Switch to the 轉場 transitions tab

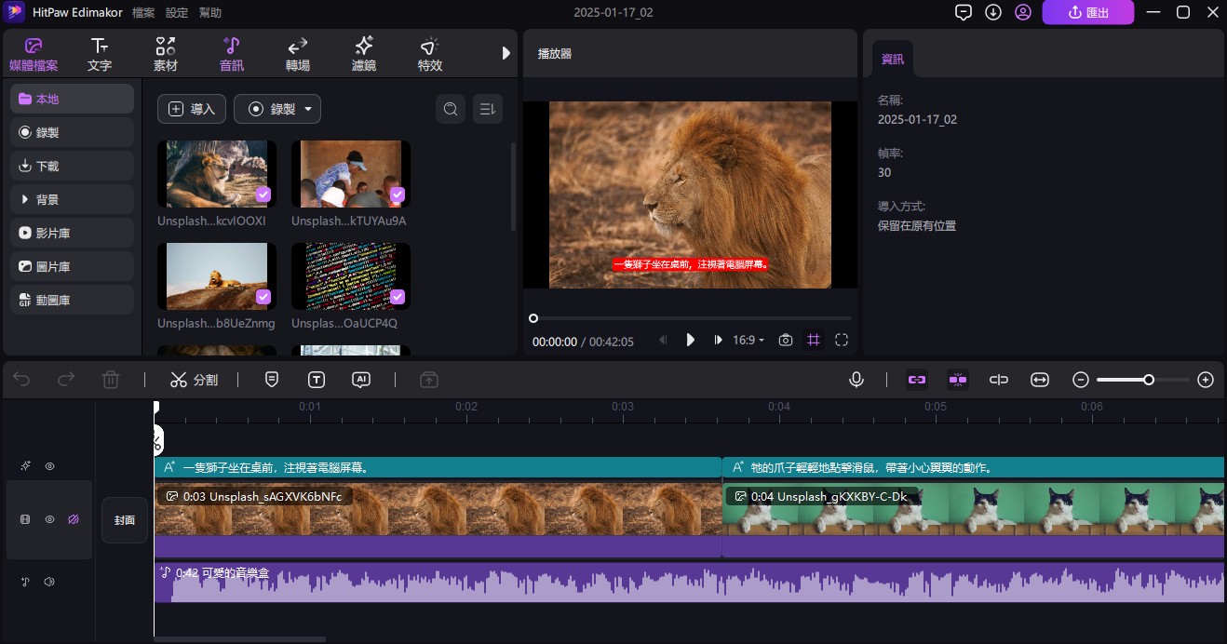click(x=298, y=55)
